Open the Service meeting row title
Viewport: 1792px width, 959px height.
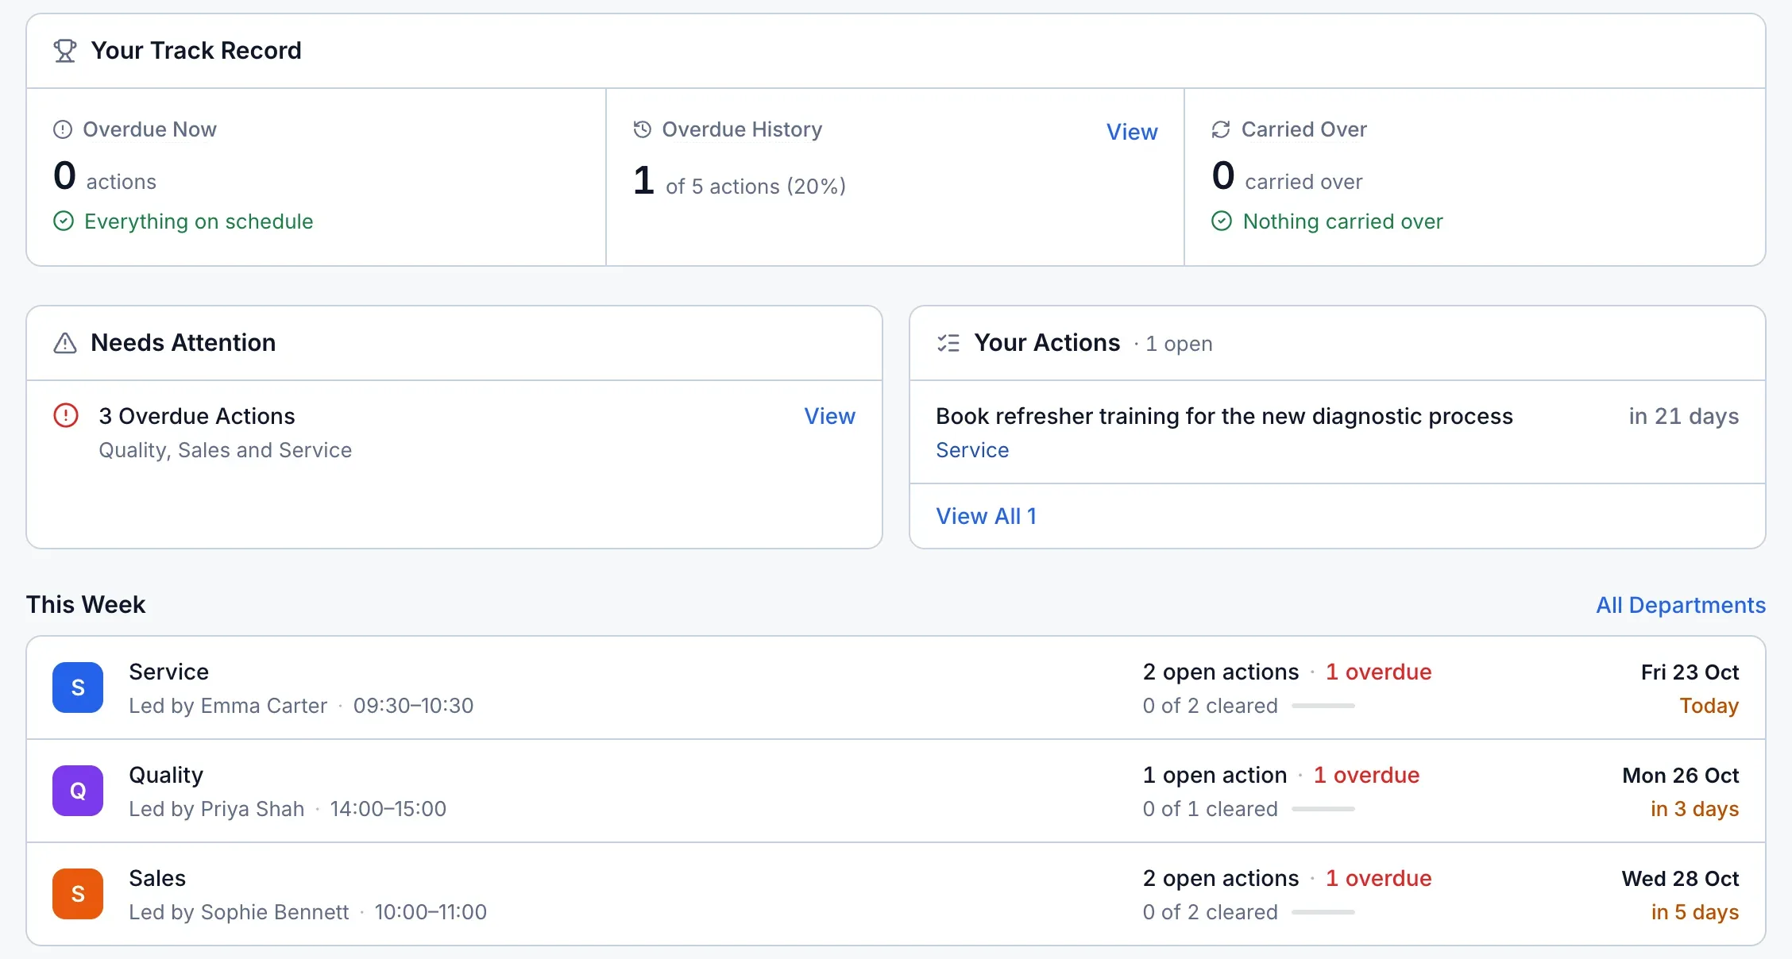click(168, 672)
